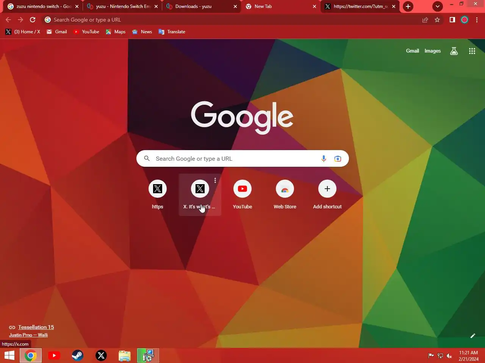Open the X app from the taskbar
This screenshot has width=485, height=363.
click(101, 355)
